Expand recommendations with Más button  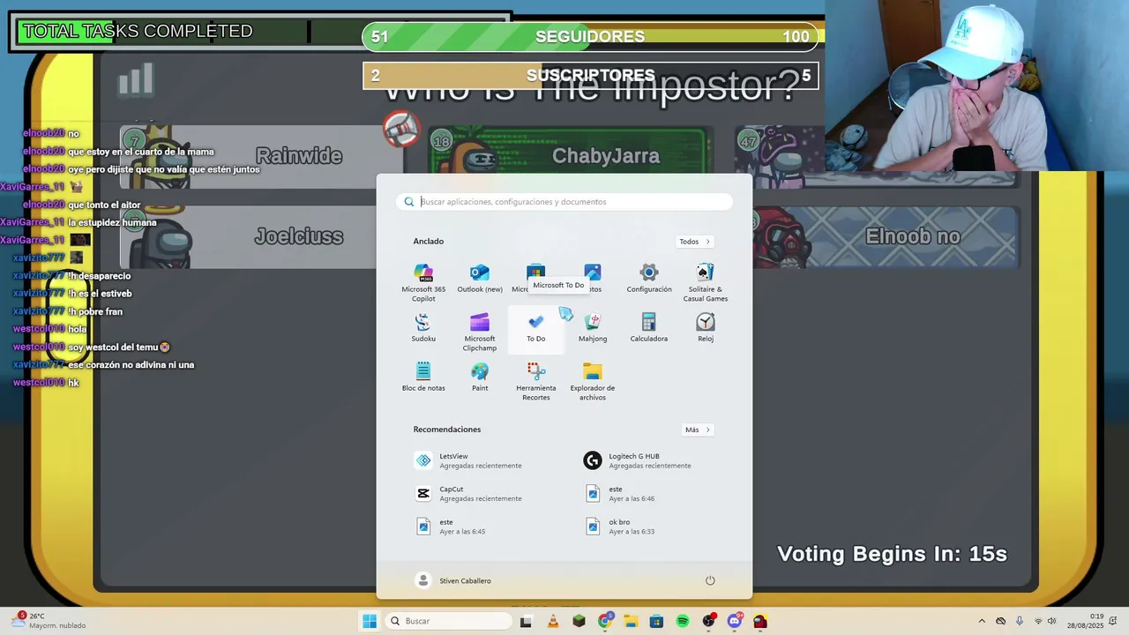(x=698, y=430)
